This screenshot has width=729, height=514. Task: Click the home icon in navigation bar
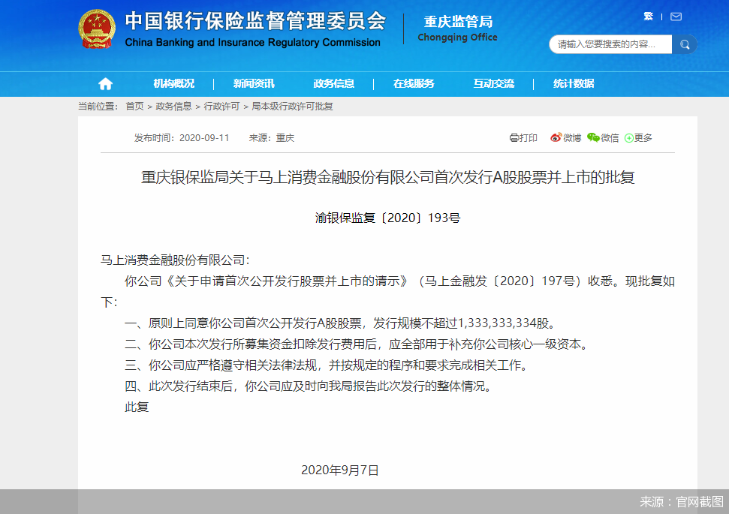click(106, 83)
